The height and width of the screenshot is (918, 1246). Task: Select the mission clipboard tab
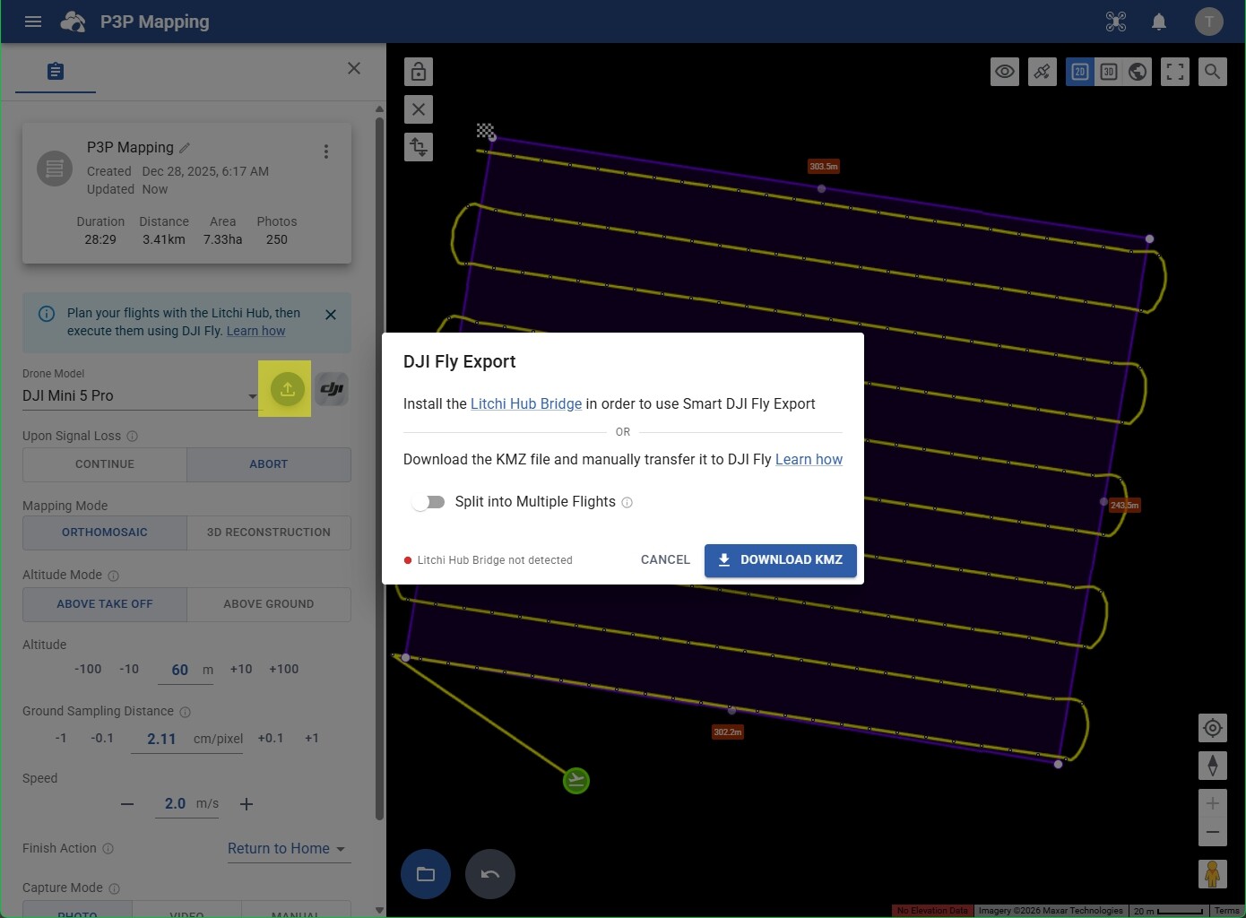click(x=56, y=71)
